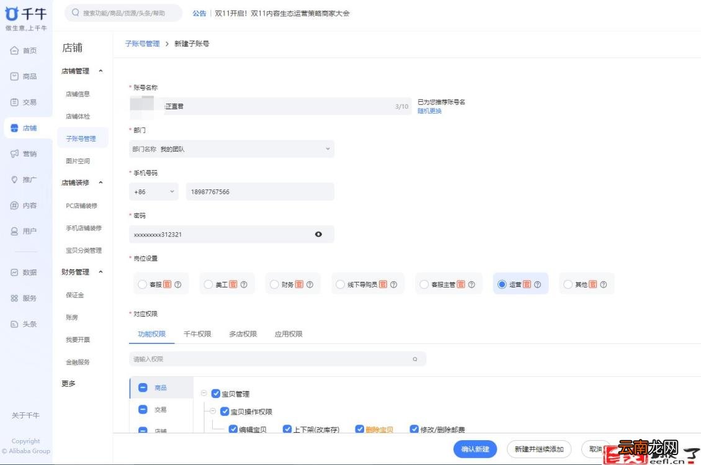701x465 pixels.
Task: Open the 双11开启 announcement link
Action: coord(282,14)
